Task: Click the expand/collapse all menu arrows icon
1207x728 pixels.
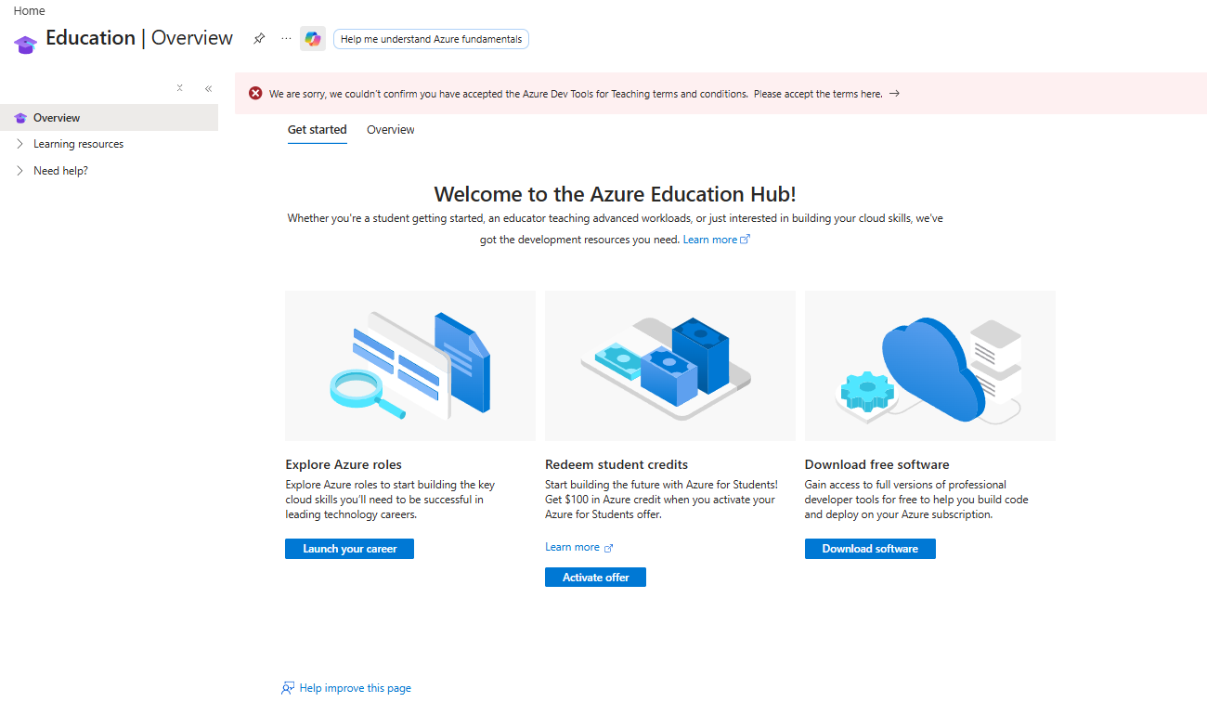Action: pyautogui.click(x=180, y=88)
